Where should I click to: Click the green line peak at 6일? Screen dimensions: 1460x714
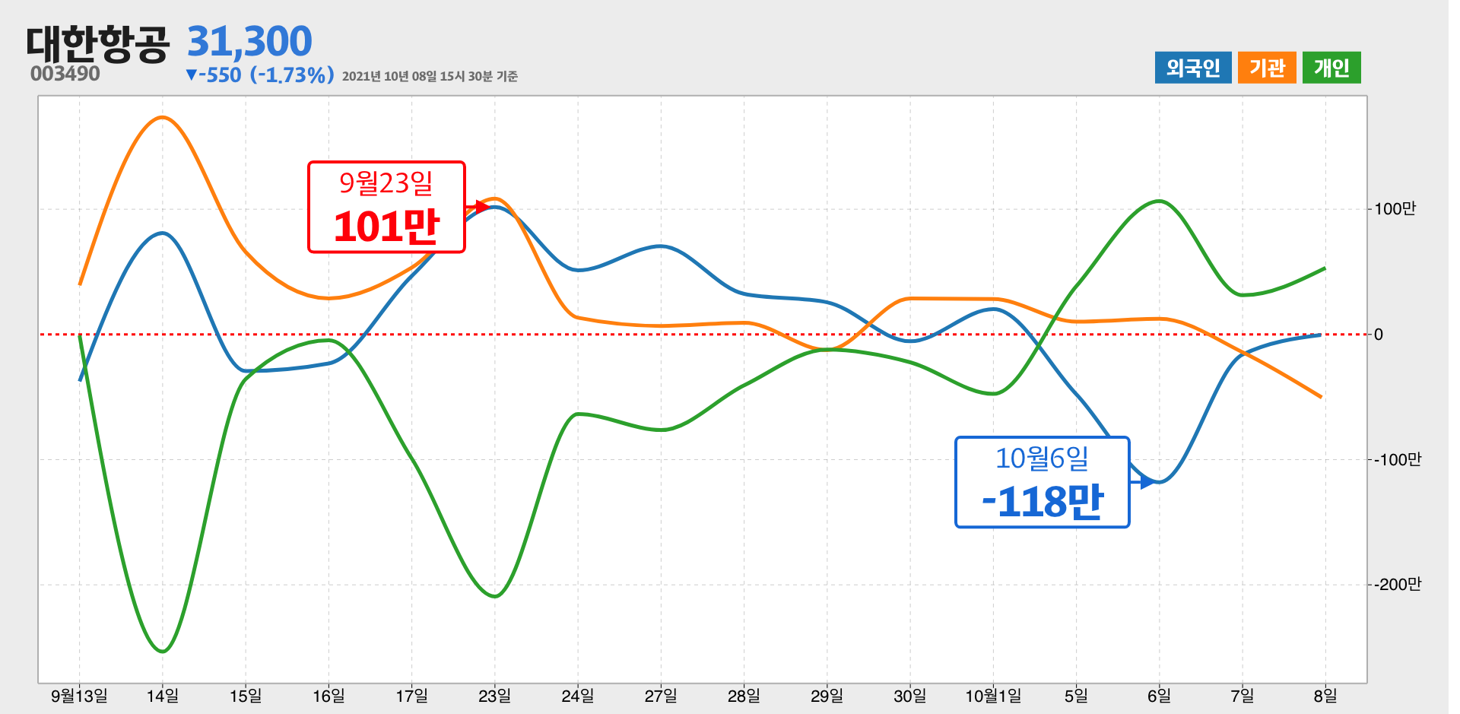pos(1159,202)
